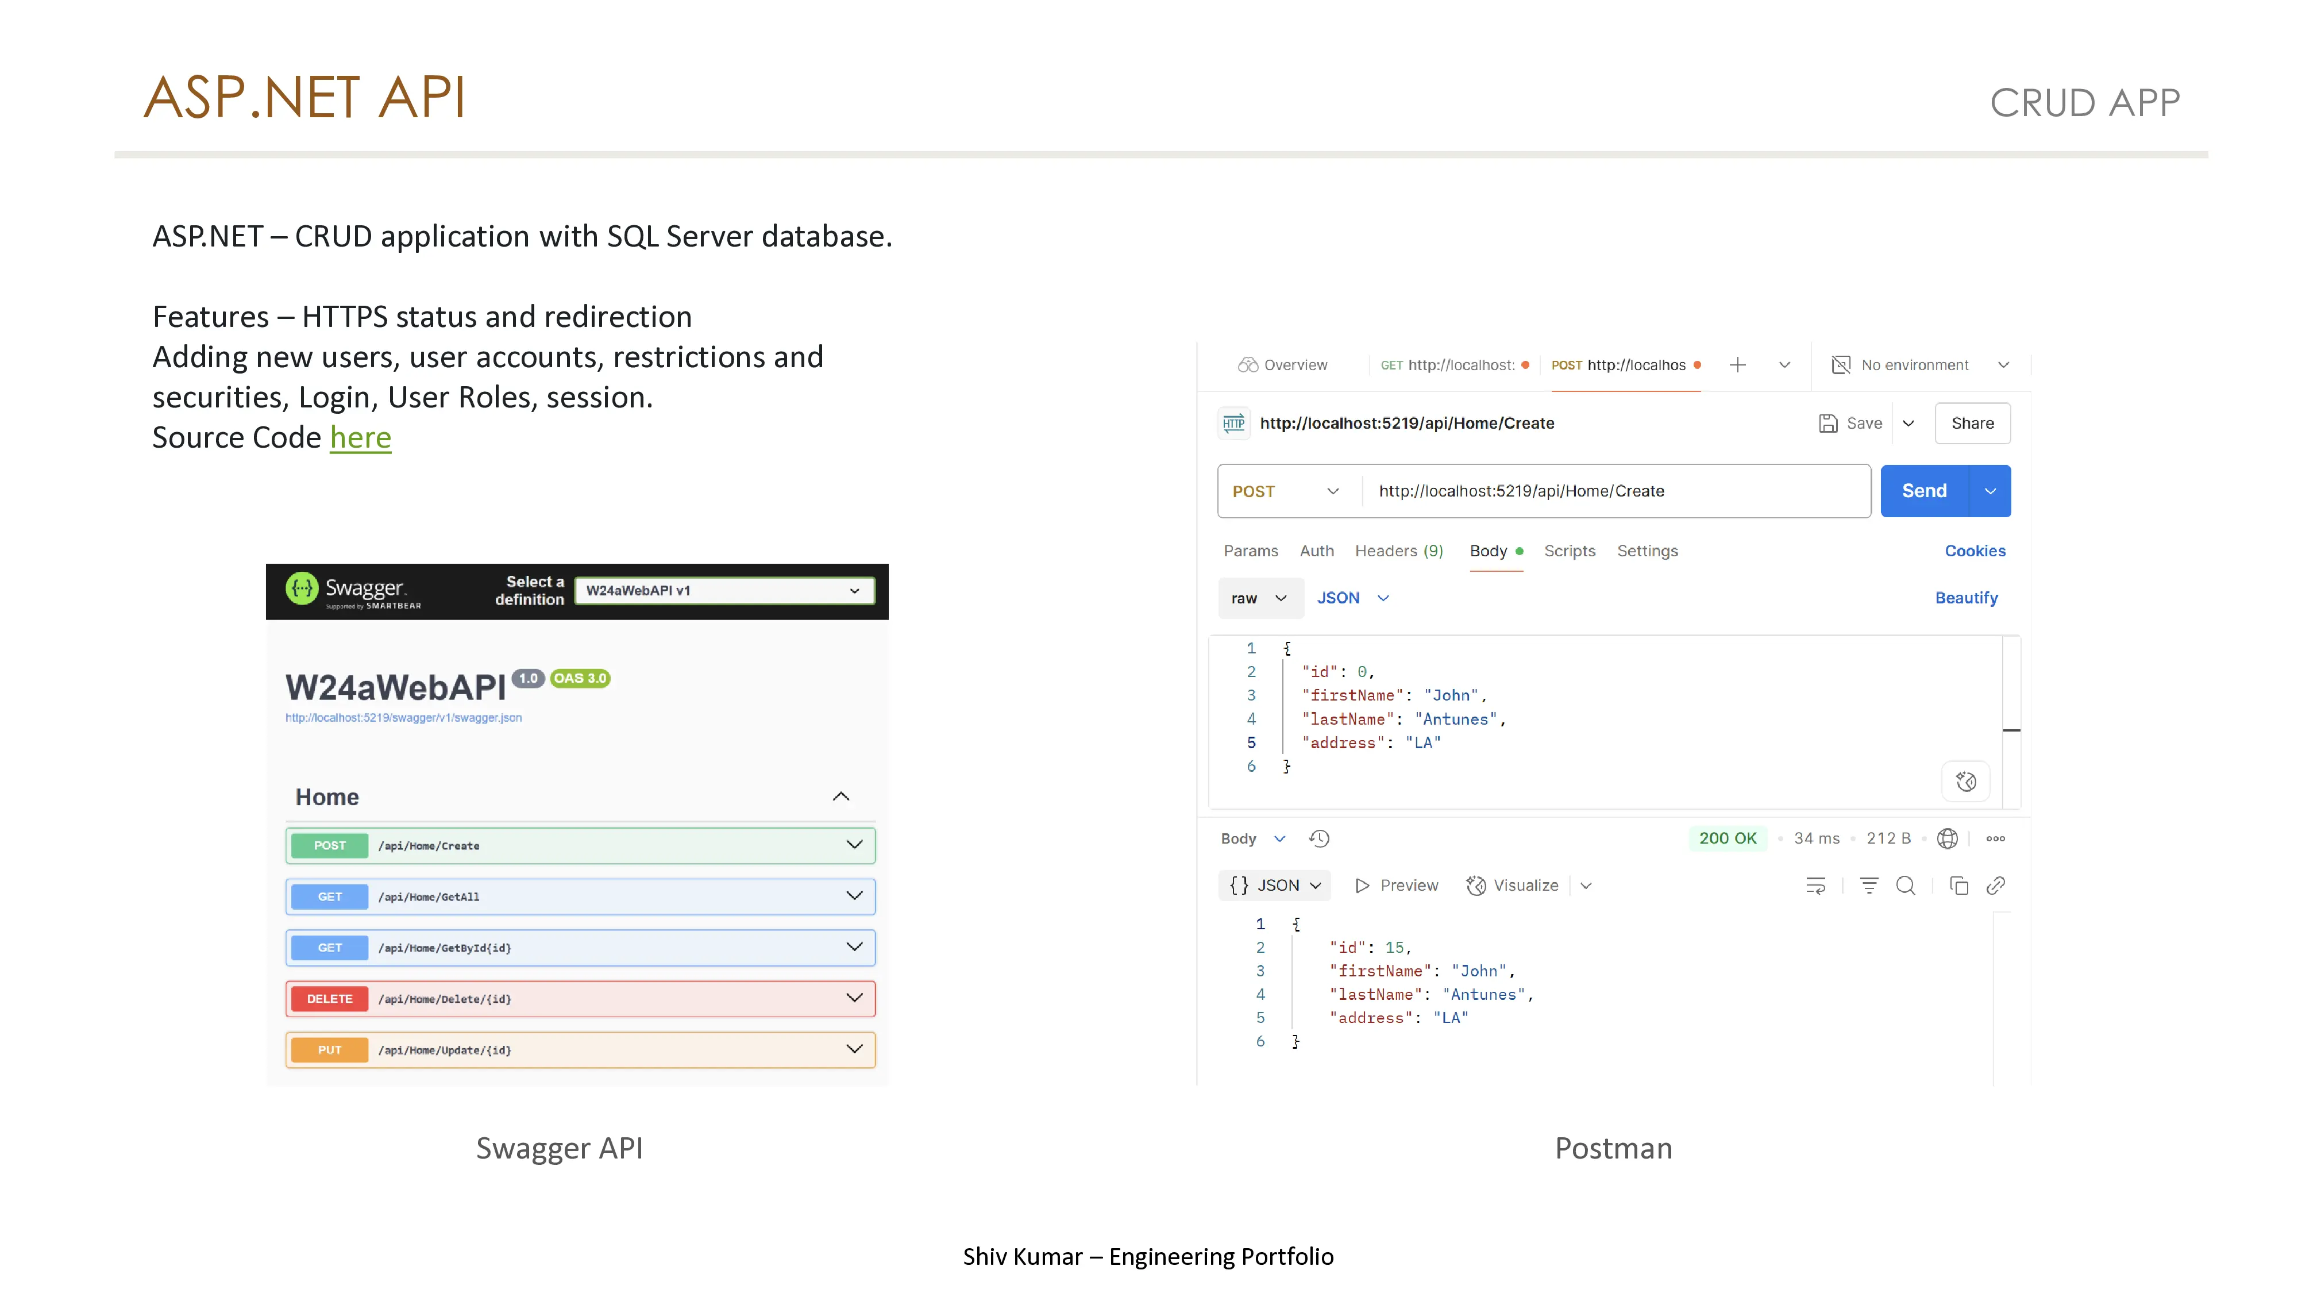Click the 34 ms response time

pos(1816,839)
